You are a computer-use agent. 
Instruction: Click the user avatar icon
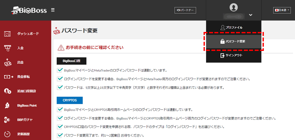pos(234,7)
